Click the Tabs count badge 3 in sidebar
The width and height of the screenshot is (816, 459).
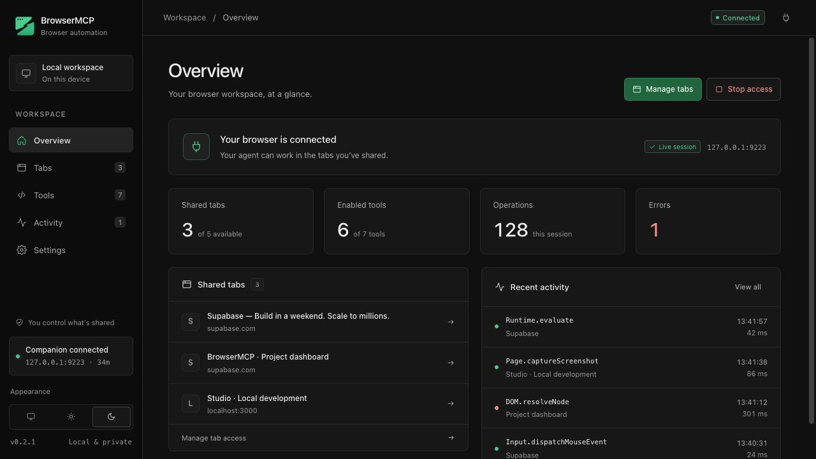tap(120, 168)
